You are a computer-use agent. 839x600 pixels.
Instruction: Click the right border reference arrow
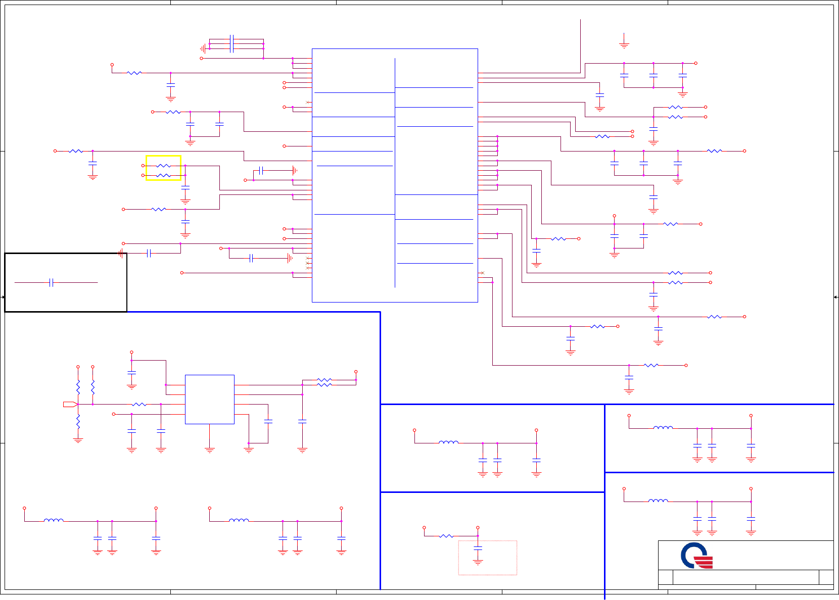(836, 297)
